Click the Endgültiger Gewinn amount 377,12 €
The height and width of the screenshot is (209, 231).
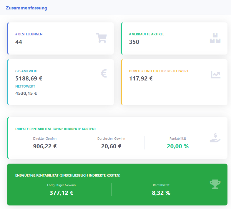pyautogui.click(x=62, y=193)
